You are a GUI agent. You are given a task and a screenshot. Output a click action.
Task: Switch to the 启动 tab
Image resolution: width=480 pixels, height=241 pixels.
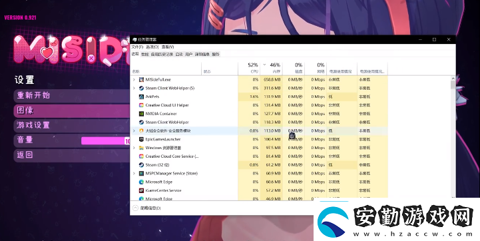click(x=179, y=54)
